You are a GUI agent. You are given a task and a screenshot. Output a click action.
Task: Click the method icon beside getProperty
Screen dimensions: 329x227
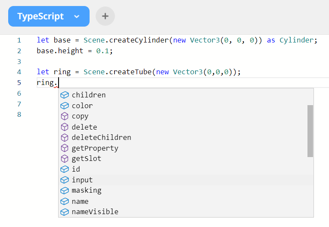[x=65, y=148]
